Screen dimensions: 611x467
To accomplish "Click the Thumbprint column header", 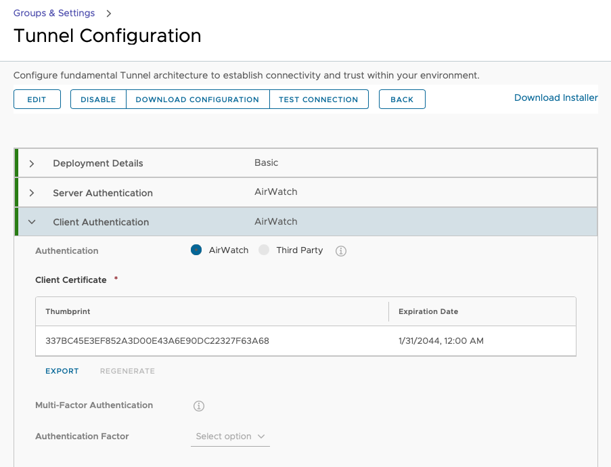I will [68, 311].
